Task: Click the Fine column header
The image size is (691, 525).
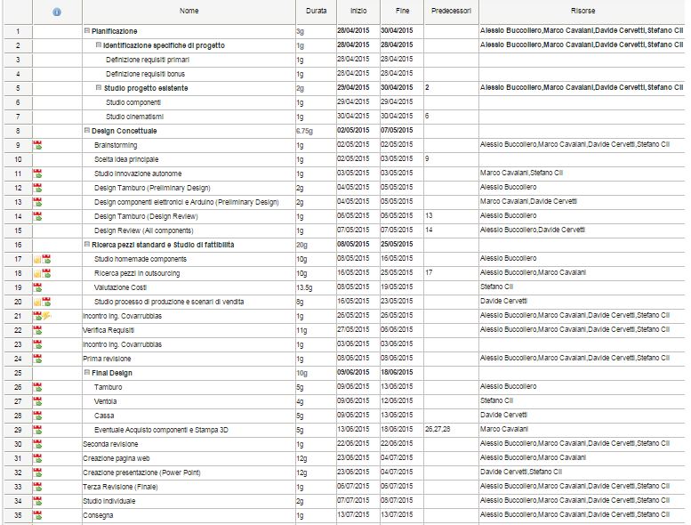Action: pos(402,11)
